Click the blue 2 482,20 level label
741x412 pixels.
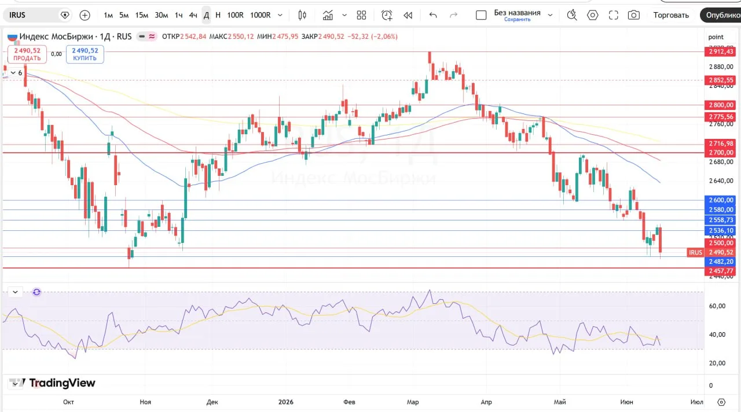721,262
